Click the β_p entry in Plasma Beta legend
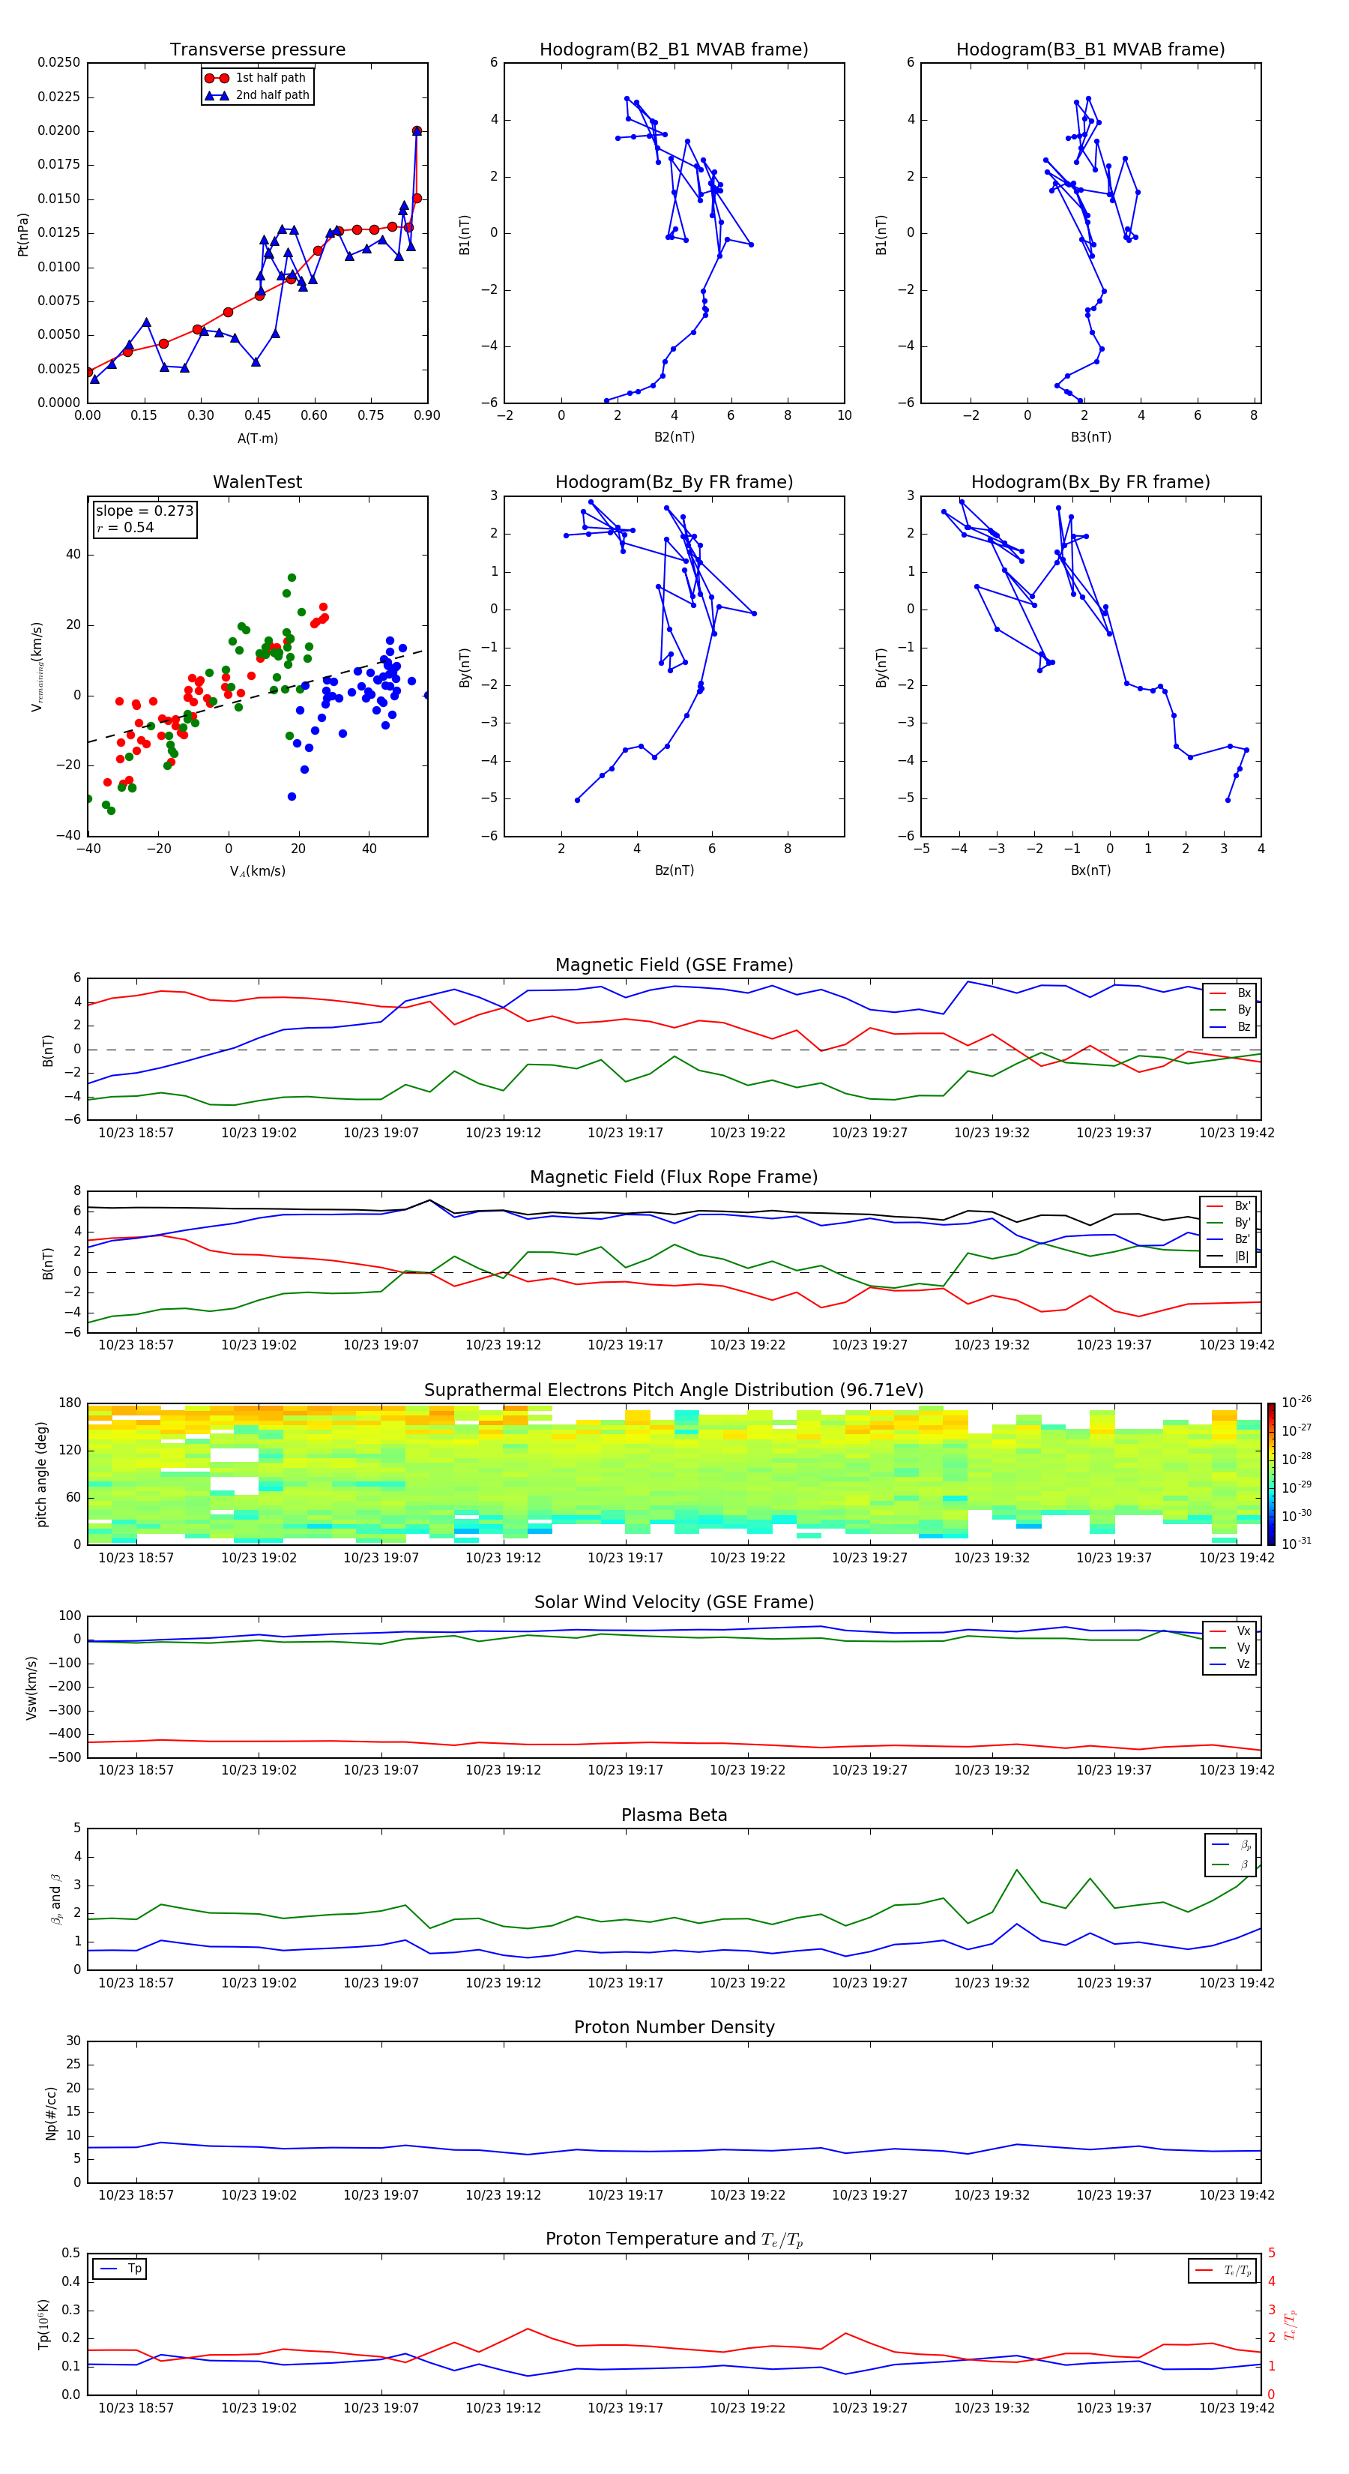1349x2474 pixels. pos(1231,1844)
